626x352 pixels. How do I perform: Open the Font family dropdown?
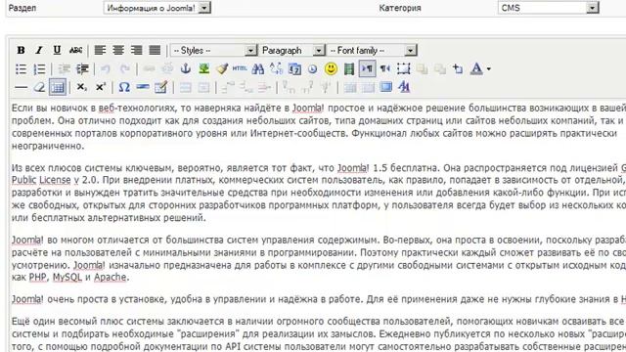(372, 50)
